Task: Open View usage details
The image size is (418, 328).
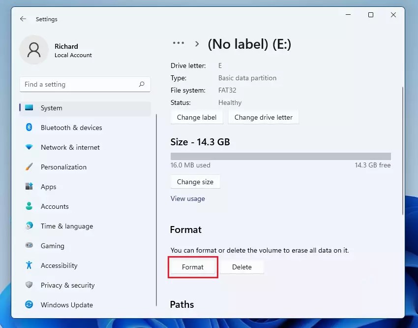Action: point(188,198)
